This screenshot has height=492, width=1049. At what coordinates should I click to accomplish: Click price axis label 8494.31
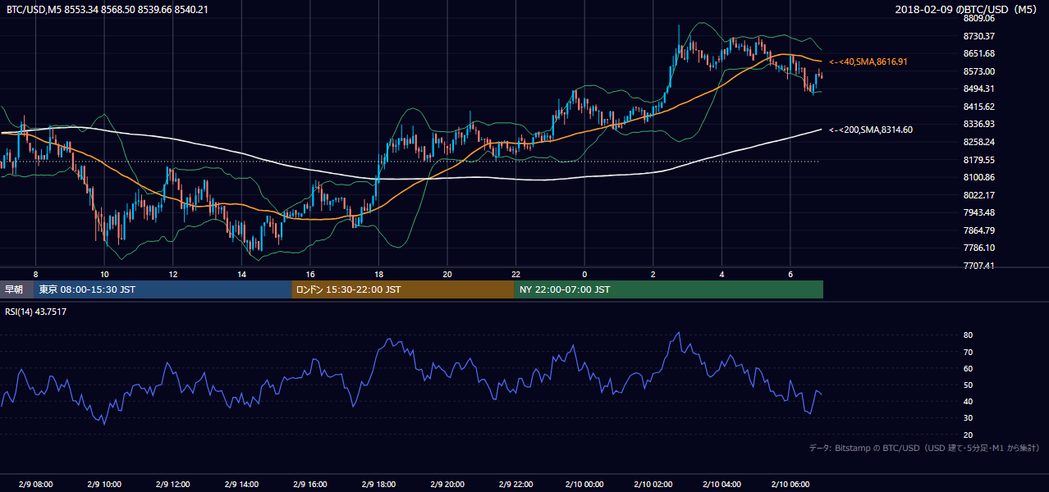point(978,89)
